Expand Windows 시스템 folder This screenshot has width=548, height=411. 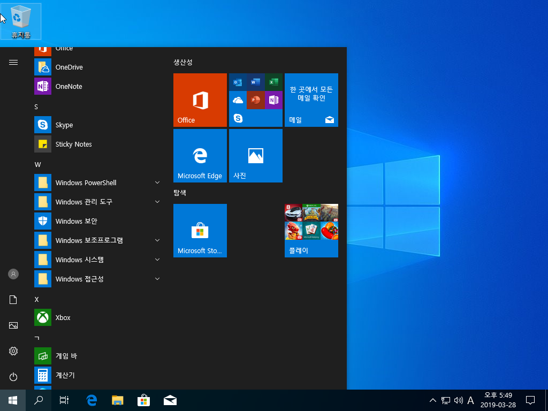(97, 260)
